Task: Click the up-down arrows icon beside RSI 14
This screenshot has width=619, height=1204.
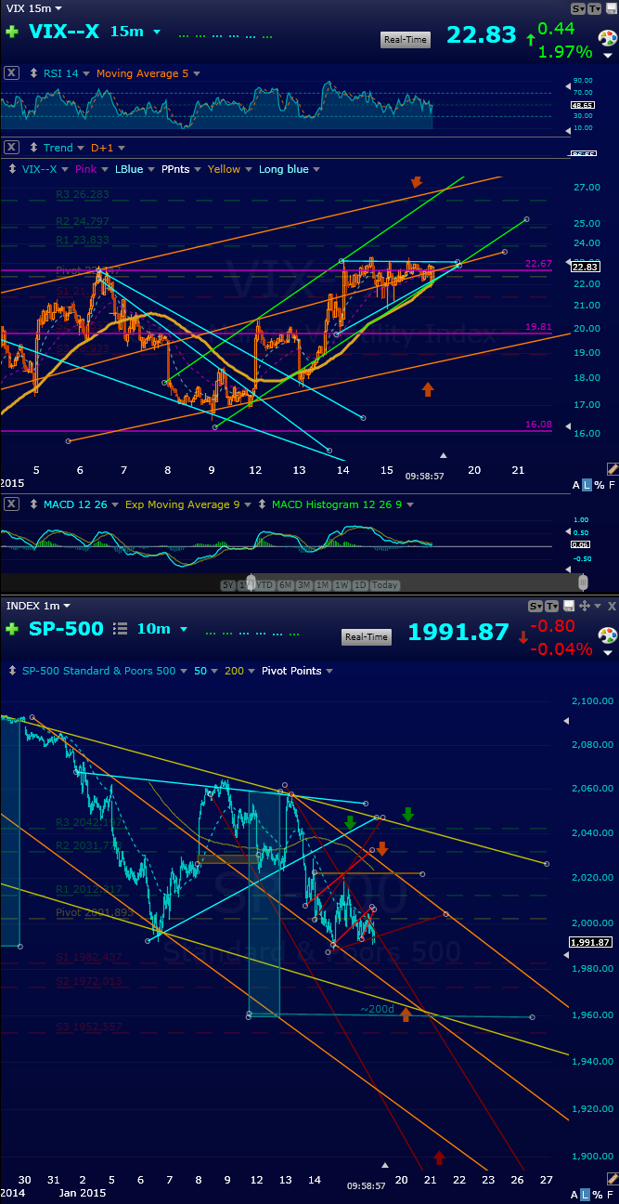Action: coord(35,73)
